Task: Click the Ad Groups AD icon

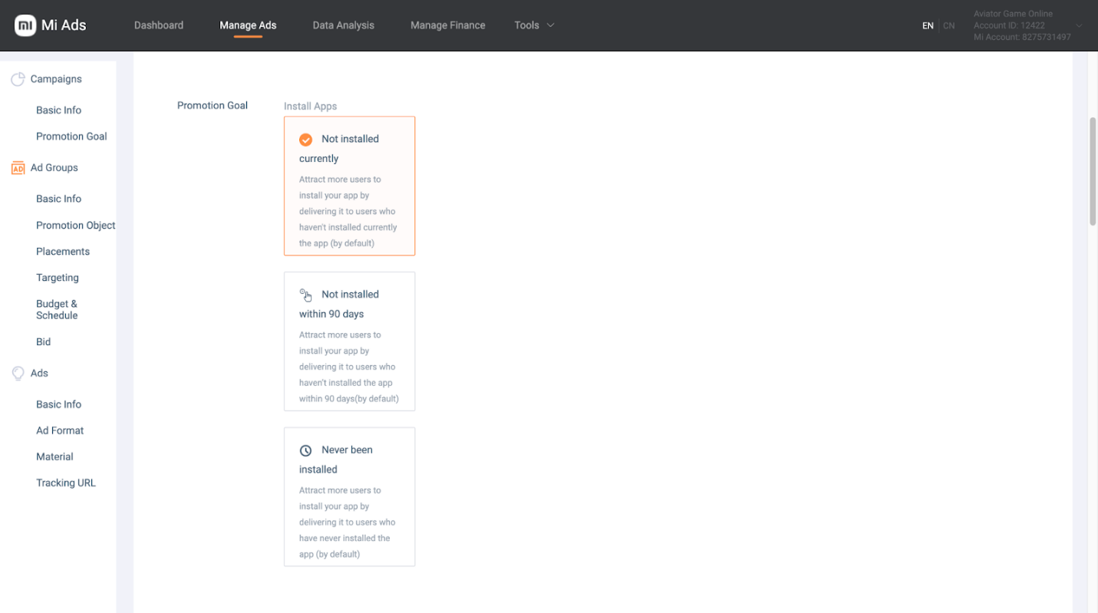Action: (18, 168)
